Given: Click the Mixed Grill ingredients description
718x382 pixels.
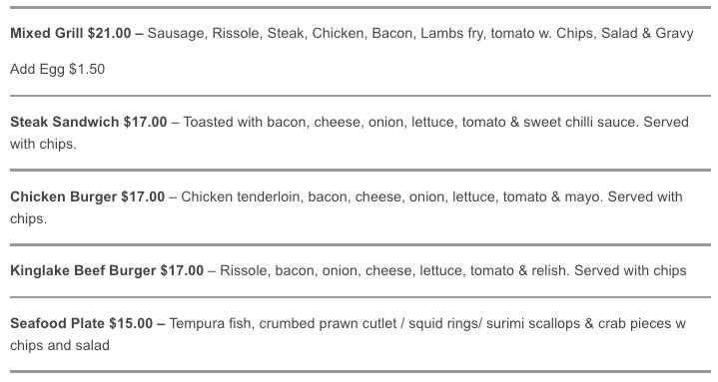Looking at the screenshot, I should click(420, 33).
